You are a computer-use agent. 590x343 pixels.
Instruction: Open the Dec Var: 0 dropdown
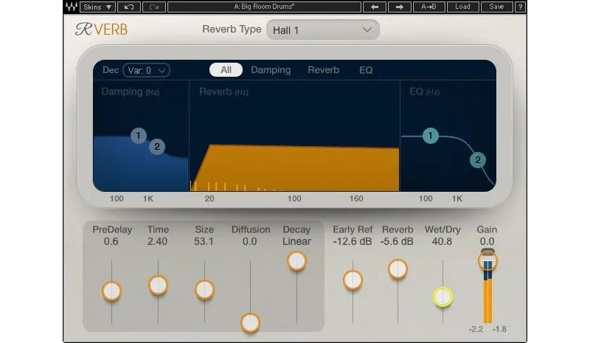146,70
